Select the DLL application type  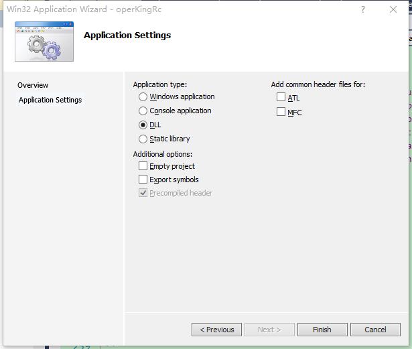click(x=143, y=125)
